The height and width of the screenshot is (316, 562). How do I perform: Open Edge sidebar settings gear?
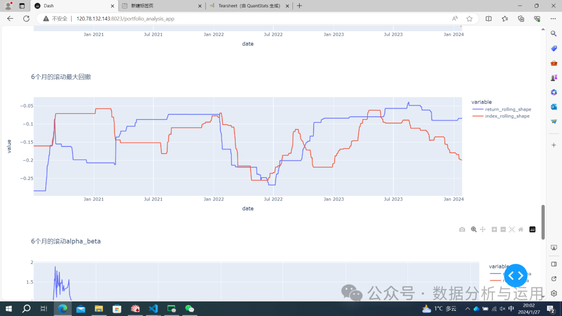[x=554, y=294]
